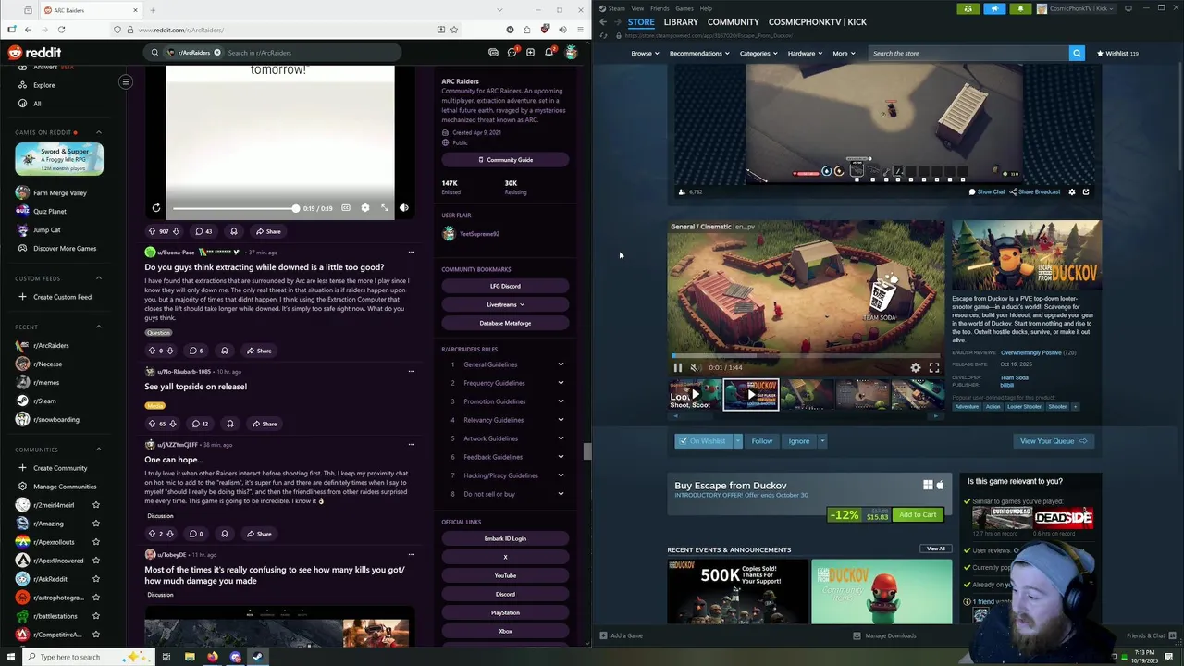Open Reddit user avatar menu

click(x=571, y=53)
